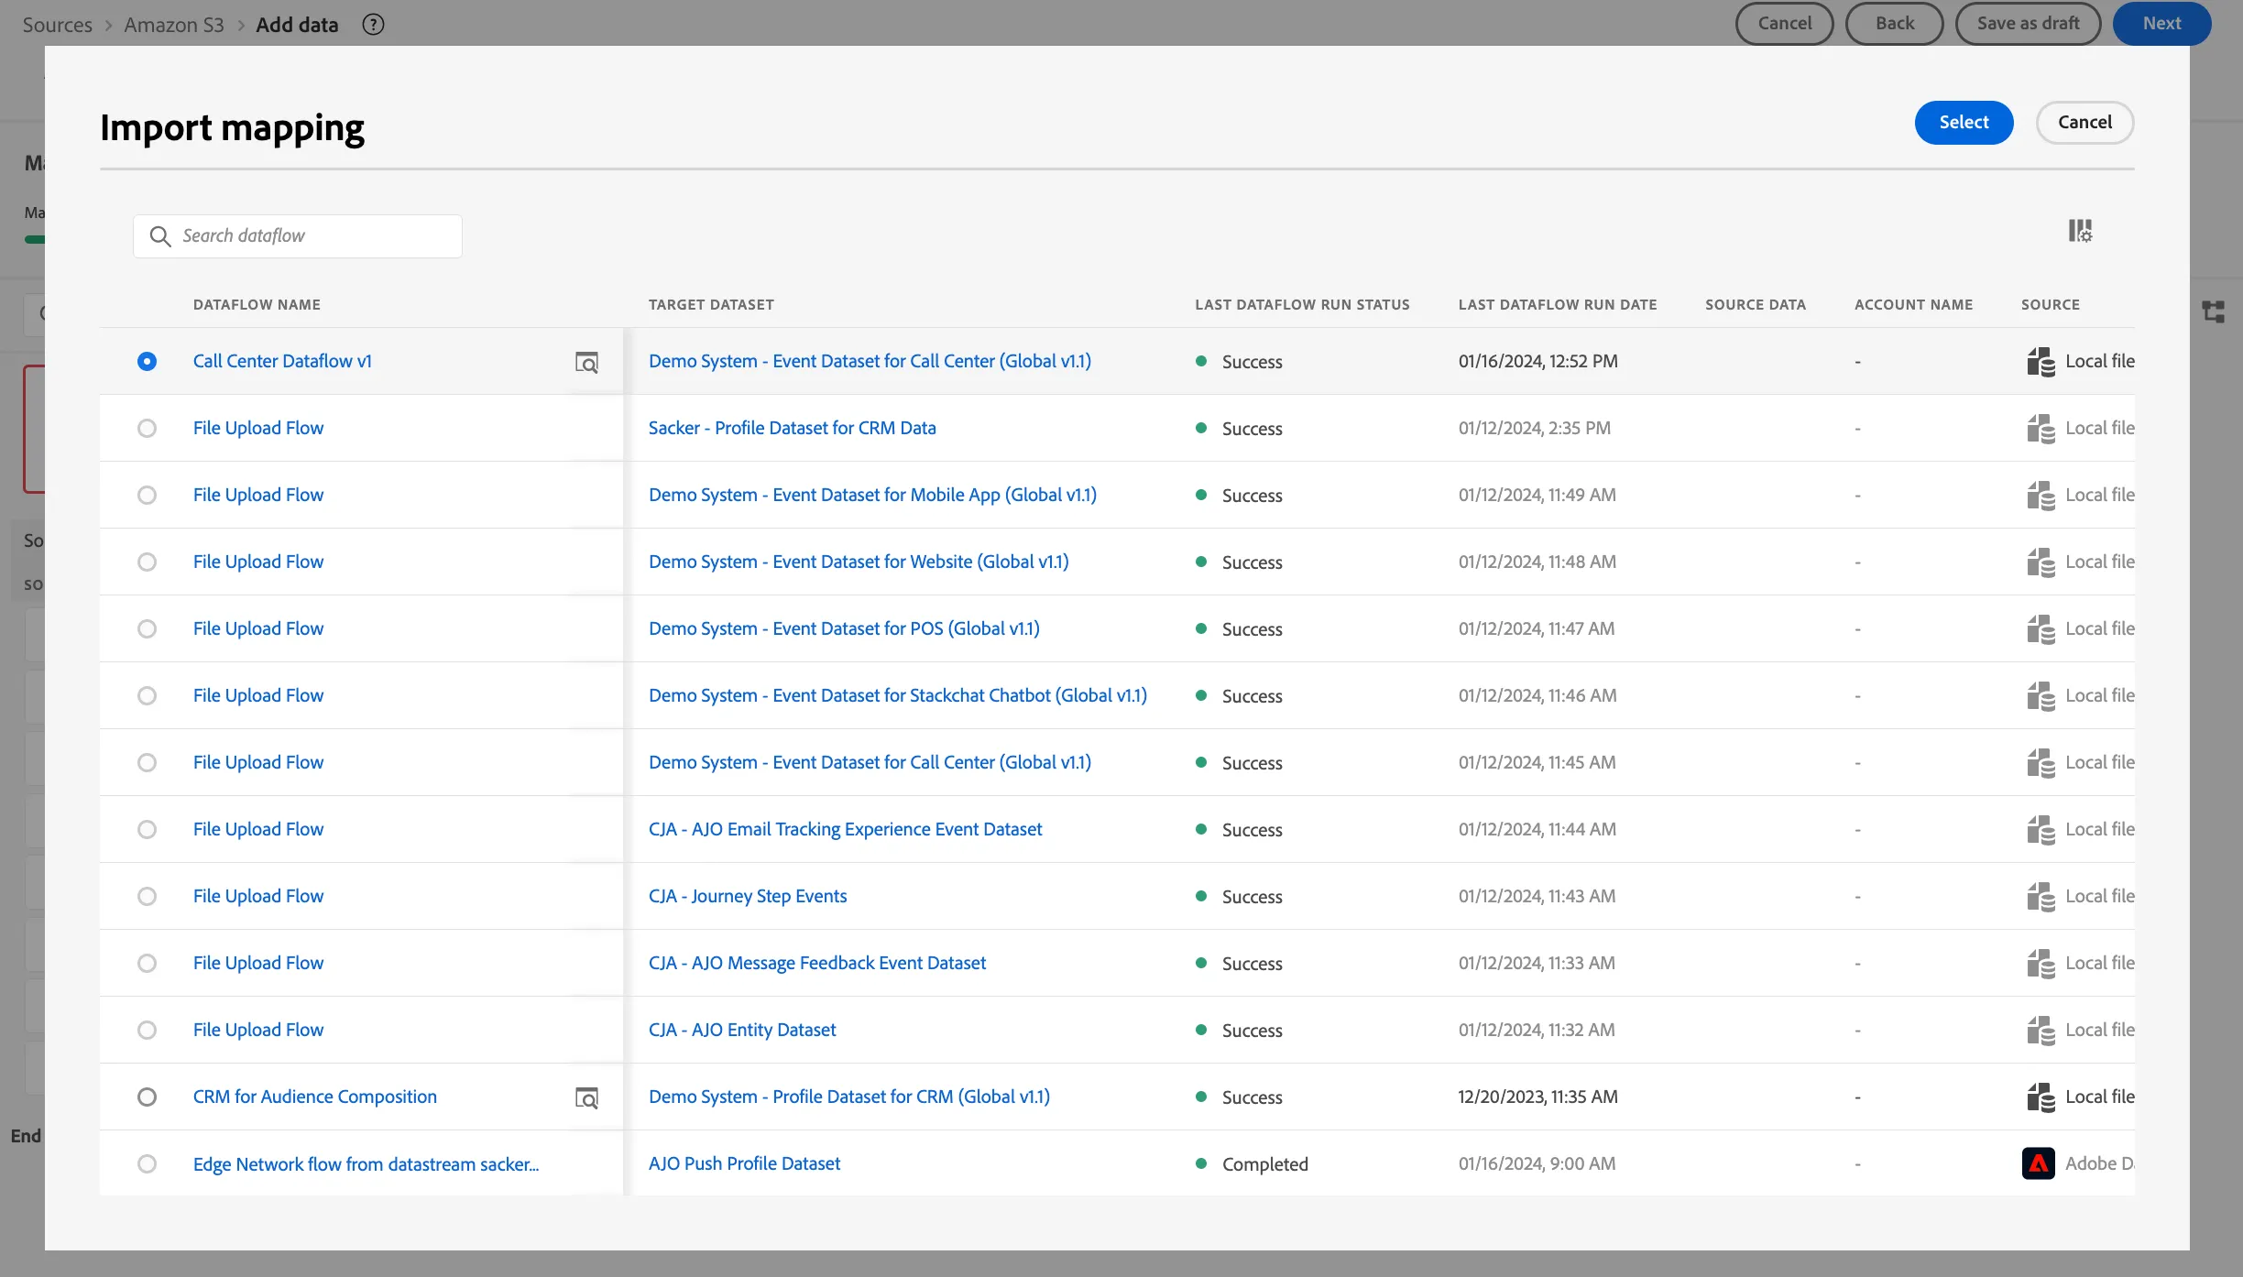This screenshot has width=2243, height=1277.
Task: Click the blue Select button
Action: tap(1964, 123)
